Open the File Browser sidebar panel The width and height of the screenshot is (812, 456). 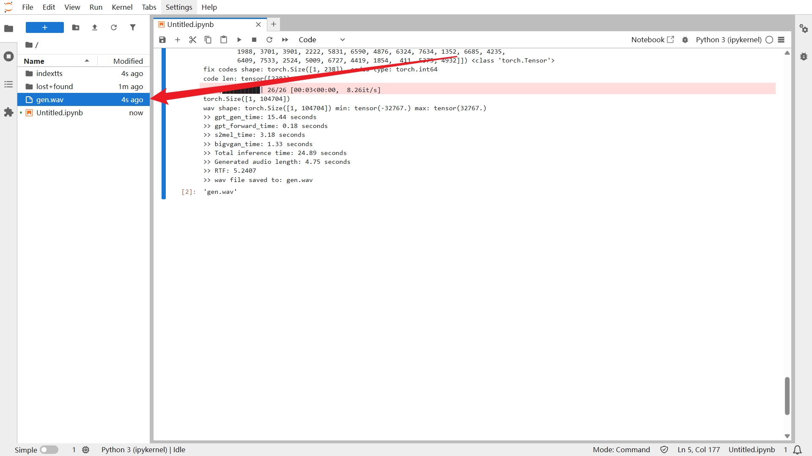tap(8, 28)
